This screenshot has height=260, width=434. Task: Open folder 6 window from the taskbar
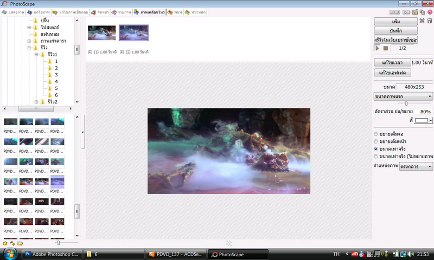pyautogui.click(x=114, y=254)
